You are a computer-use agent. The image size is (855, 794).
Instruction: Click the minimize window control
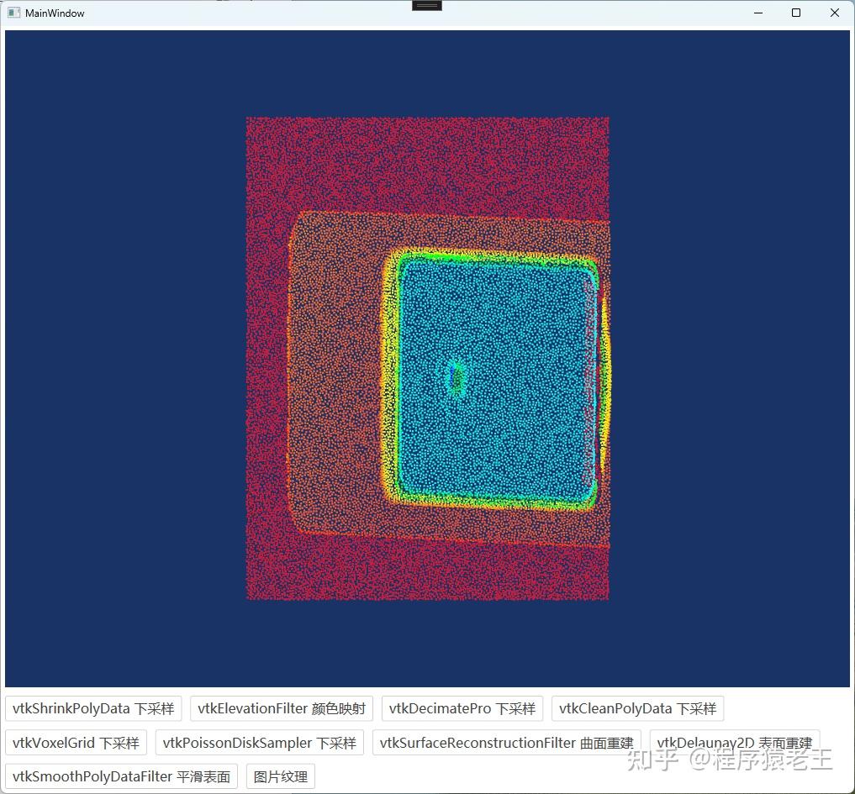(757, 13)
